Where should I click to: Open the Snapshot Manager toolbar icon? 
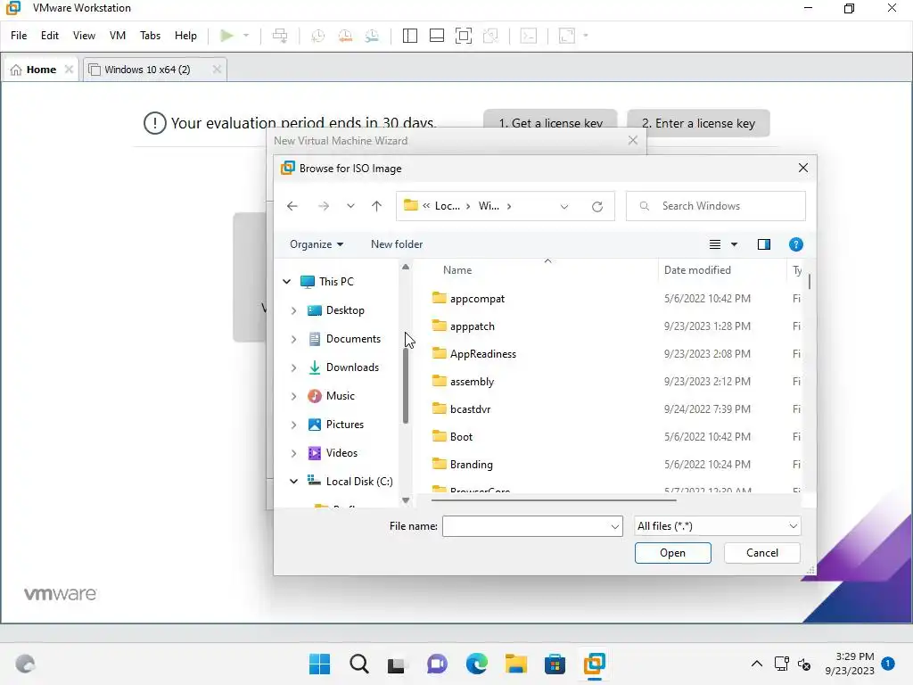pos(372,36)
